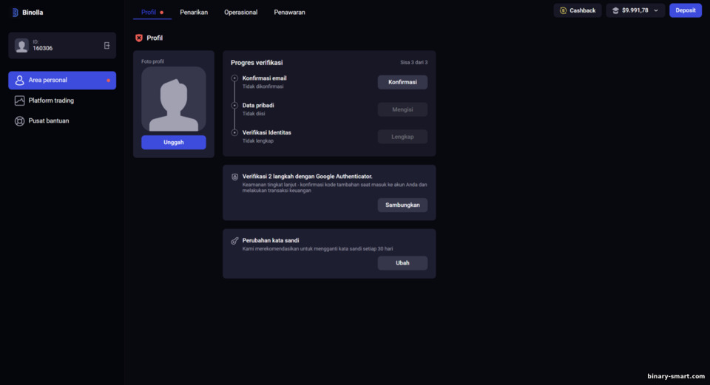Click the 'Foto profil' label
Screen dimensions: 710x385
click(x=152, y=61)
